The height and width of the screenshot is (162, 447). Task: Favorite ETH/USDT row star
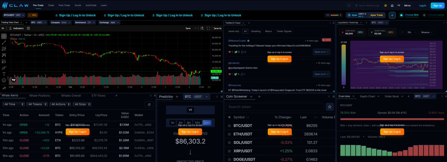229,134
